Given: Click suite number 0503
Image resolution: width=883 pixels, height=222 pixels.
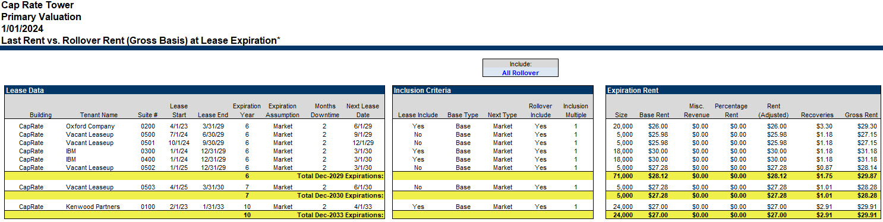Looking at the screenshot, I should coord(148,187).
